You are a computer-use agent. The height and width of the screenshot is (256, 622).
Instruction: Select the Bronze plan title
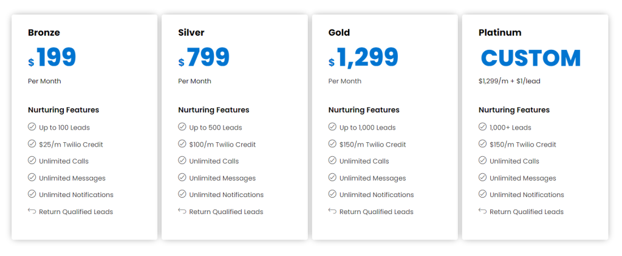click(x=44, y=33)
